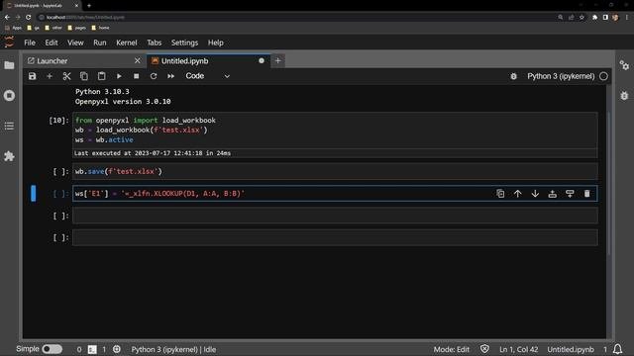Open Debugger panel in right sidebar
634x356 pixels.
pos(624,96)
